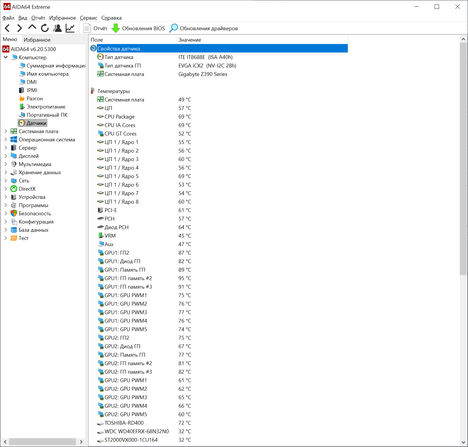Viewport: 468px width, 447px height.
Task: Click the Дисплей monitor icon
Action: 14,156
